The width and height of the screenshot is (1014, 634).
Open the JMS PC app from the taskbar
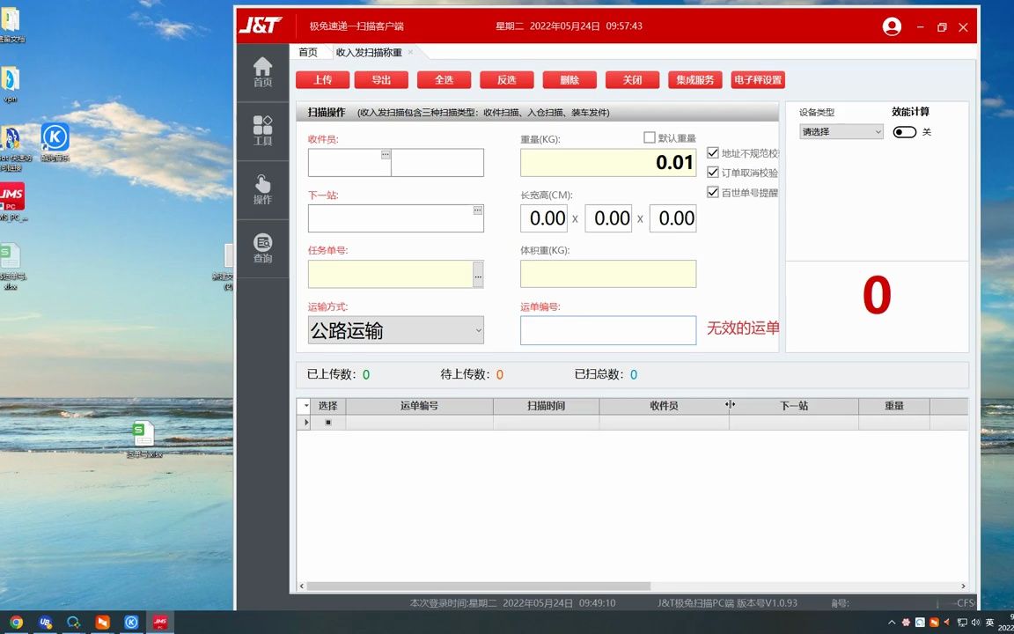160,622
